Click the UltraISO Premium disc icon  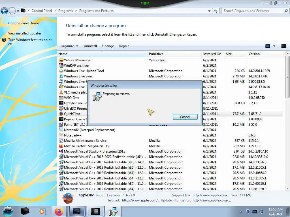(x=61, y=108)
